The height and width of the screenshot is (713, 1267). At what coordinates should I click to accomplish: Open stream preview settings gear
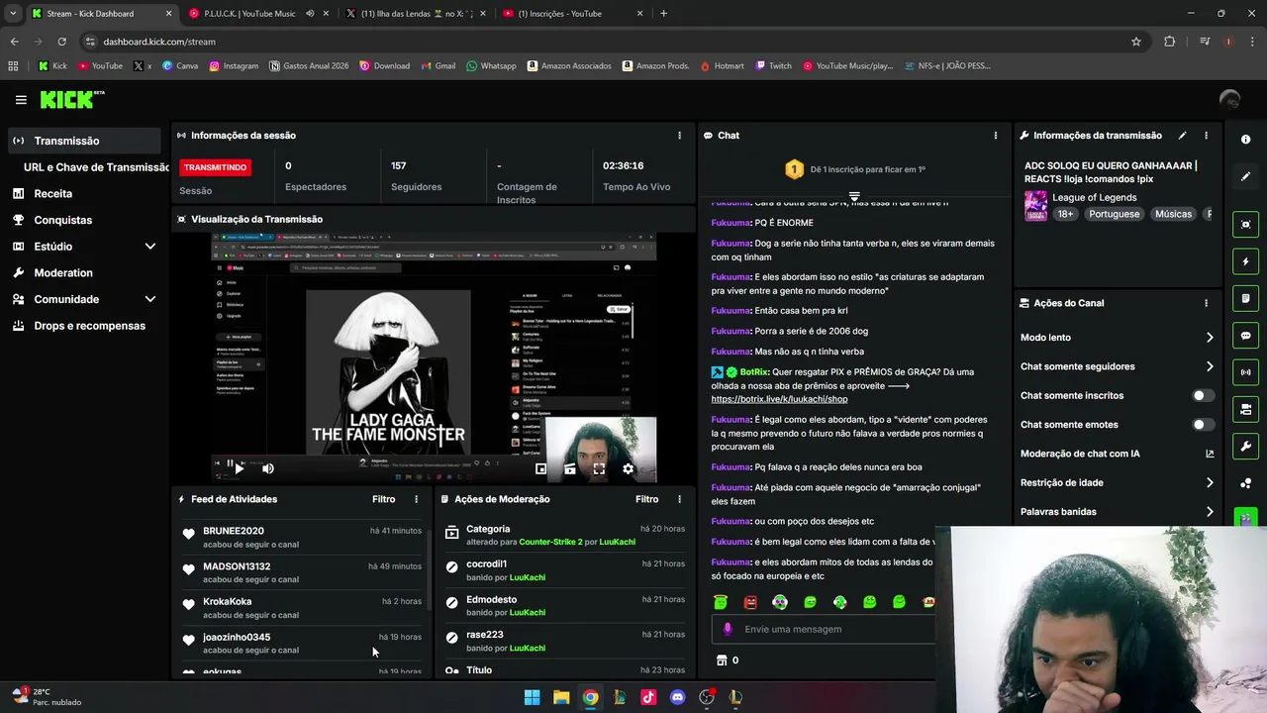pos(628,469)
